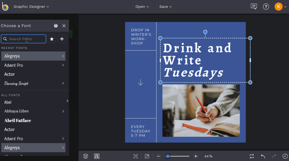This screenshot has height=161, width=289.
Task: Open the layout template icon in bottom bar
Action: coord(97,156)
